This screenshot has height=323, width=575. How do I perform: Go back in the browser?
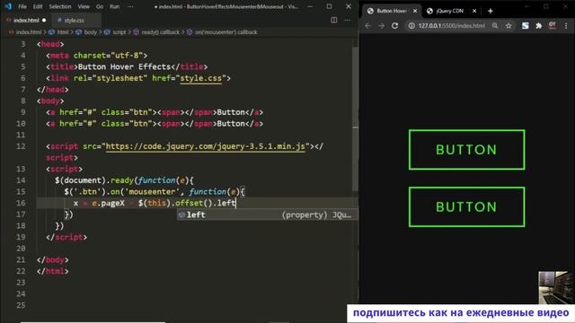pos(367,26)
